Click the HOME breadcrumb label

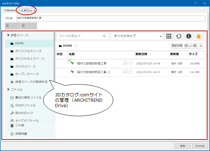(x=67, y=46)
